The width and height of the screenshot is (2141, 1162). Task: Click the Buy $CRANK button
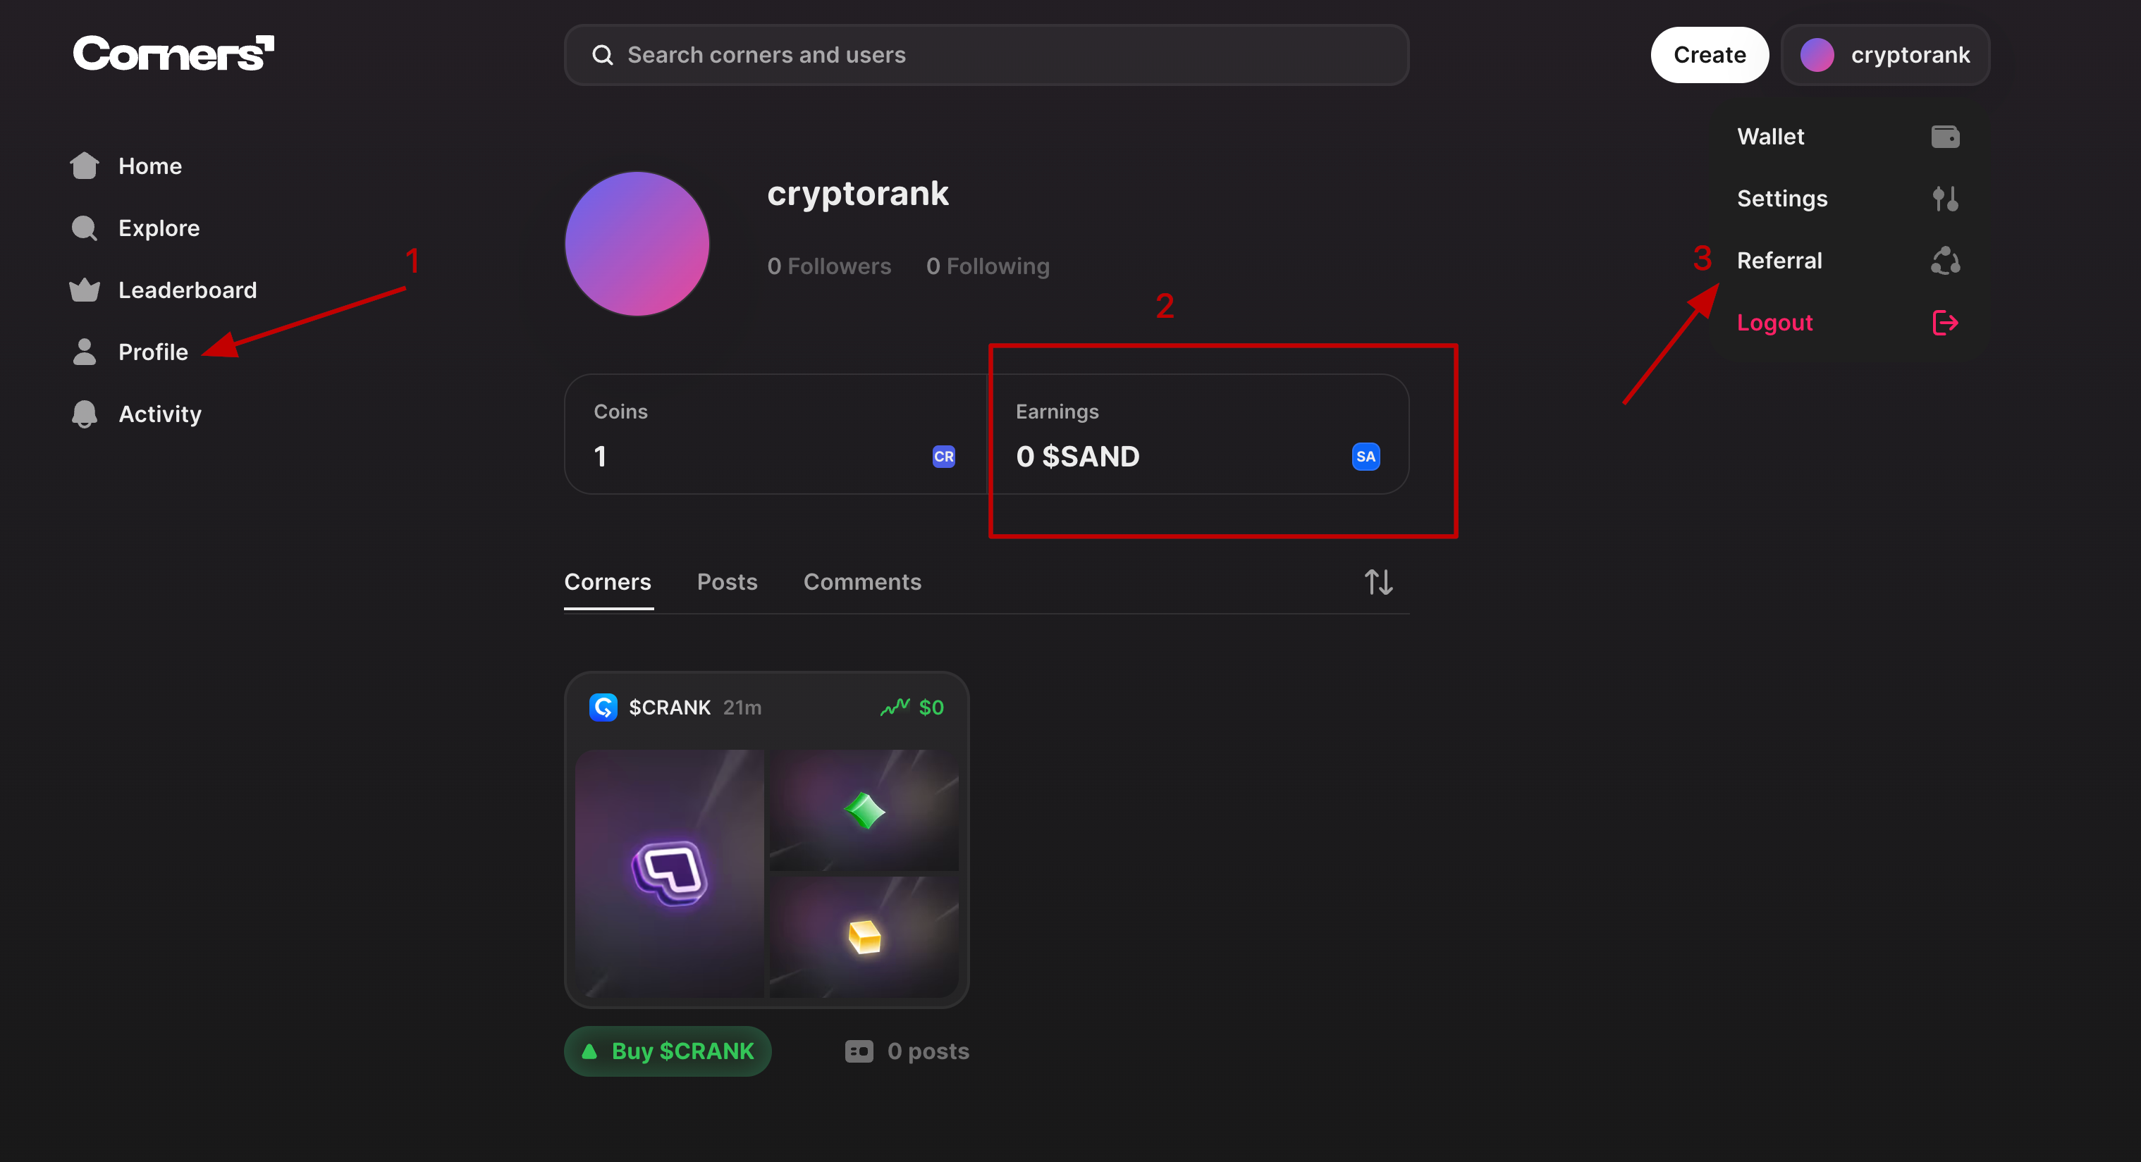(x=668, y=1051)
